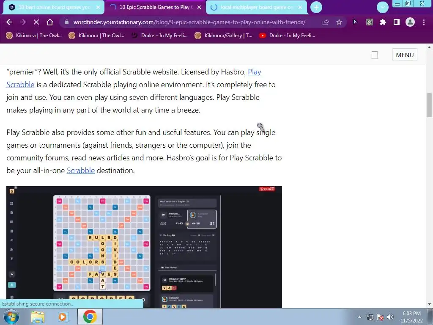Toggle the browser side panel
Viewport: 433px width, 325px height.
[397, 22]
